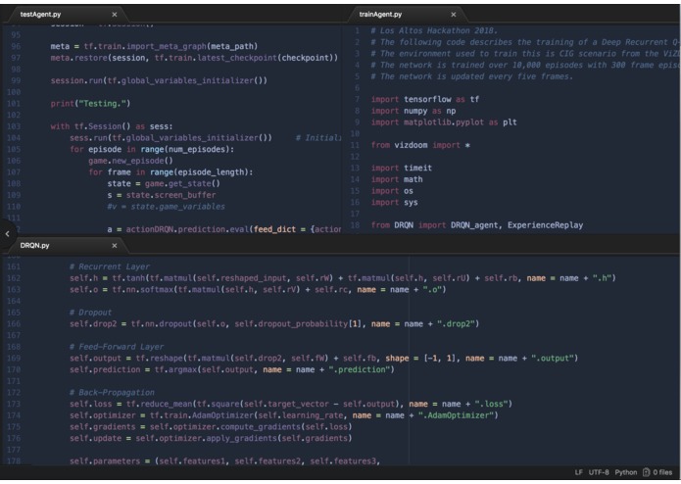Place cursor on print("Testing.") line
681x484 pixels.
(90, 103)
